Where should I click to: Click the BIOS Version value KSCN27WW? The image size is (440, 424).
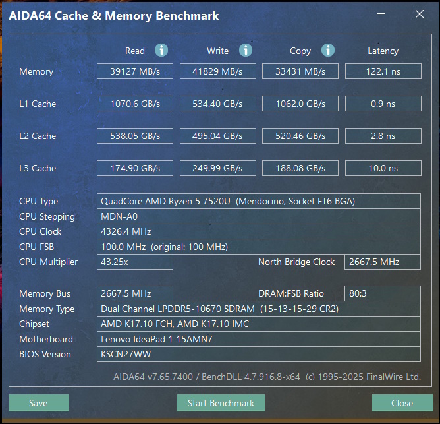coord(259,354)
